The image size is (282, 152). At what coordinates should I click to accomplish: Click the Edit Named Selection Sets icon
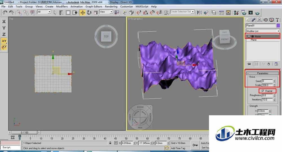166,12
